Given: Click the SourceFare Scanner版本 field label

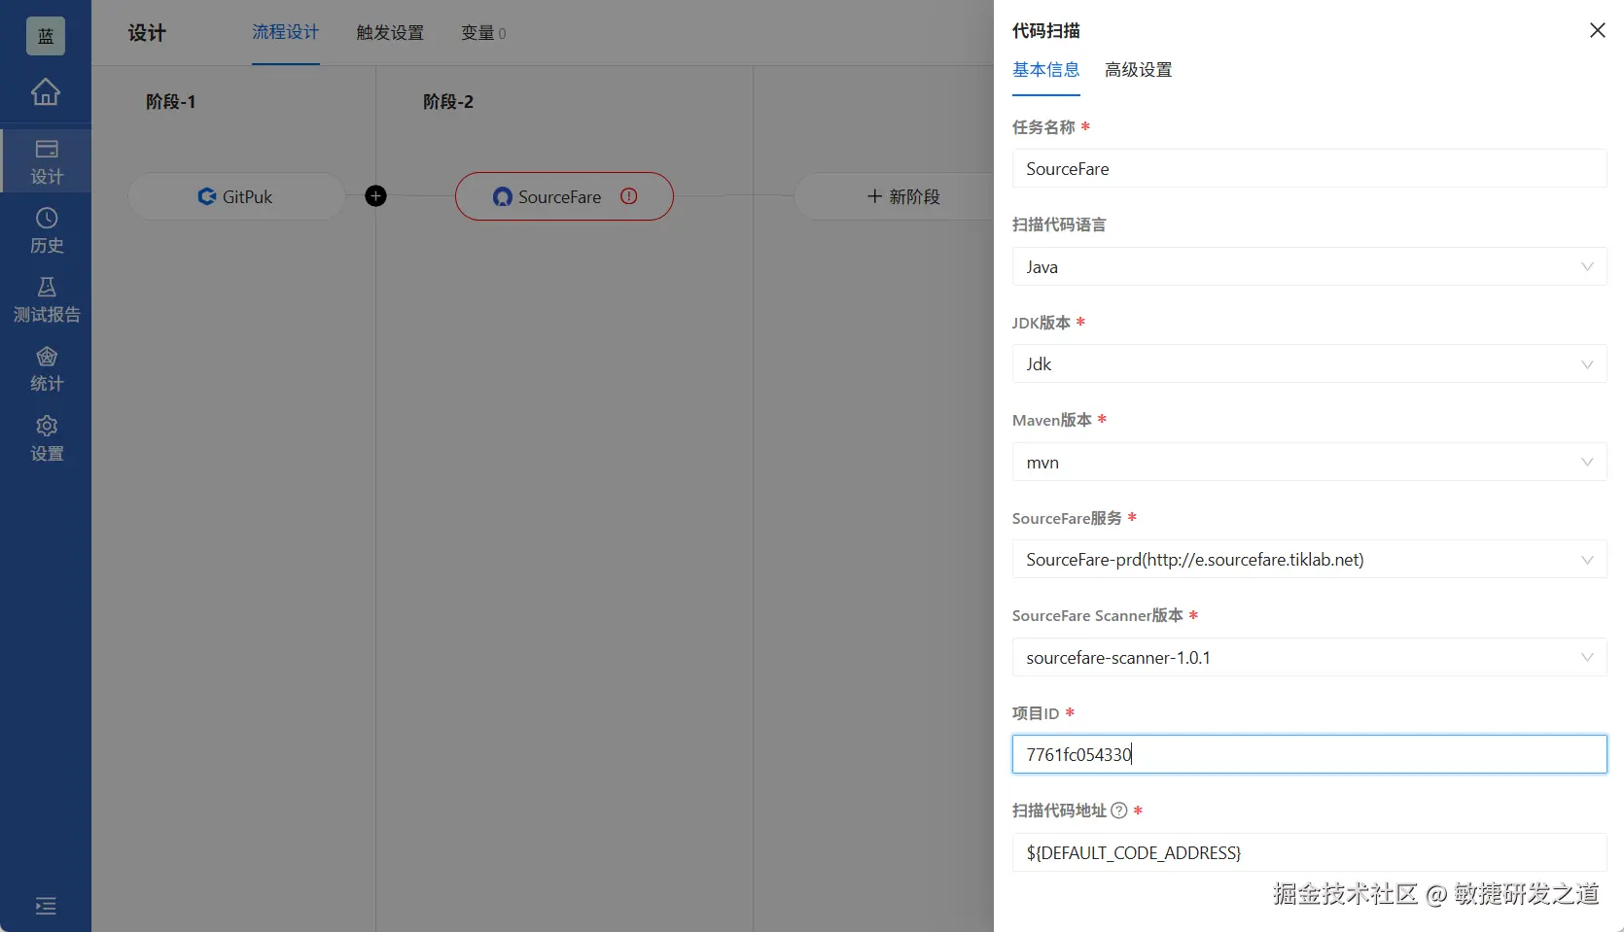Looking at the screenshot, I should [x=1098, y=615].
